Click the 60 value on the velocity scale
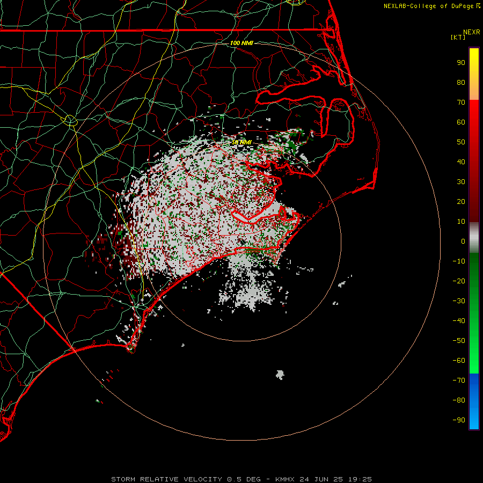483x483 pixels. pyautogui.click(x=461, y=122)
